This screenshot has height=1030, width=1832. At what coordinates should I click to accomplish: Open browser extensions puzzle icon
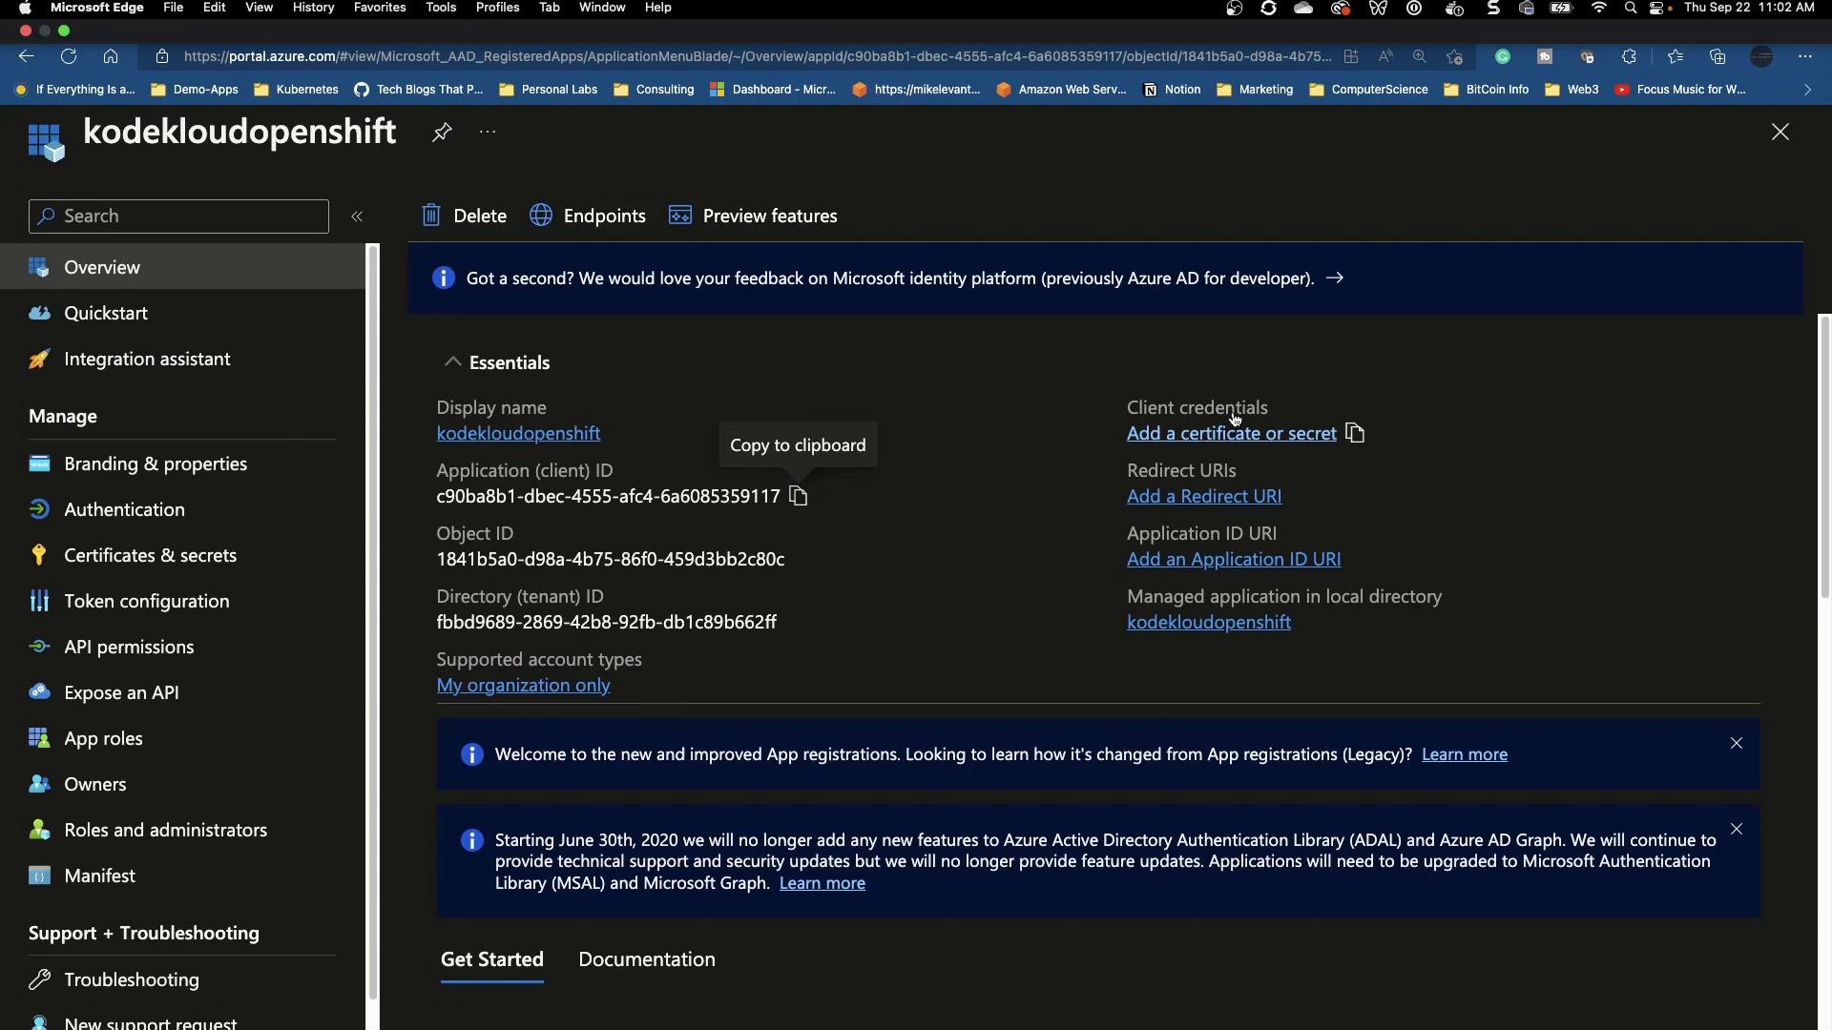point(1629,56)
